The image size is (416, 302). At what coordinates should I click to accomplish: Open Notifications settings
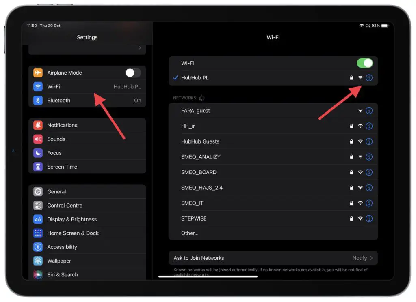[x=87, y=125]
